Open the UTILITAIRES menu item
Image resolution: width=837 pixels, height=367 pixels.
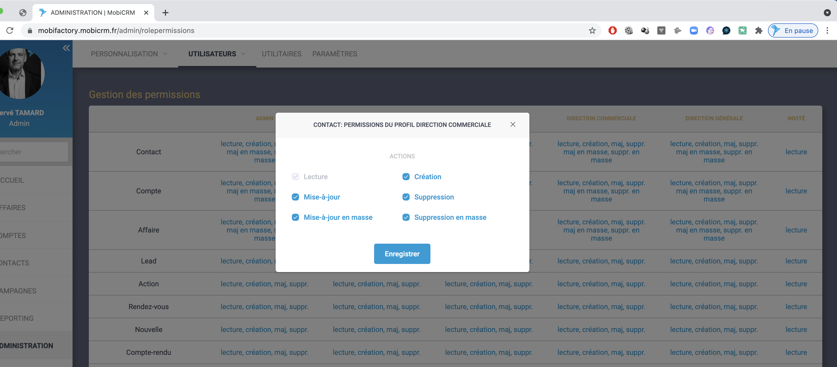click(281, 54)
